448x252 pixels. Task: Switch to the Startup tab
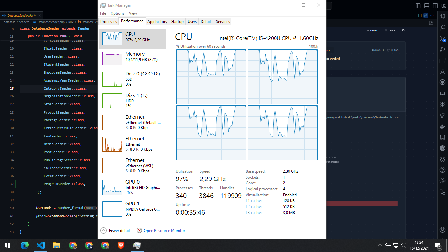pyautogui.click(x=177, y=22)
